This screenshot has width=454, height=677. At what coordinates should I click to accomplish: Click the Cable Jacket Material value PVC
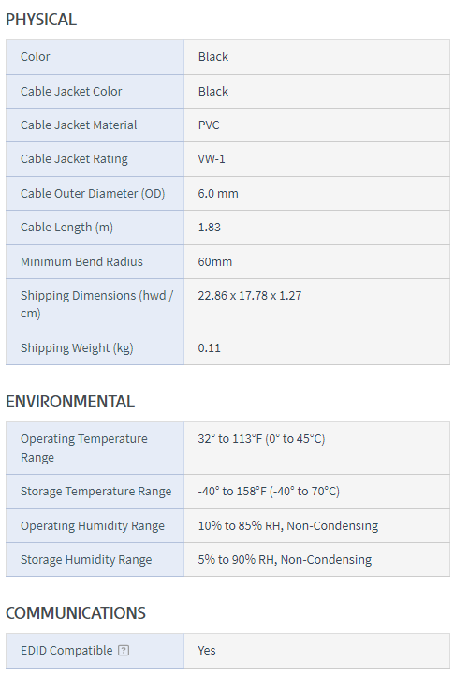[209, 125]
